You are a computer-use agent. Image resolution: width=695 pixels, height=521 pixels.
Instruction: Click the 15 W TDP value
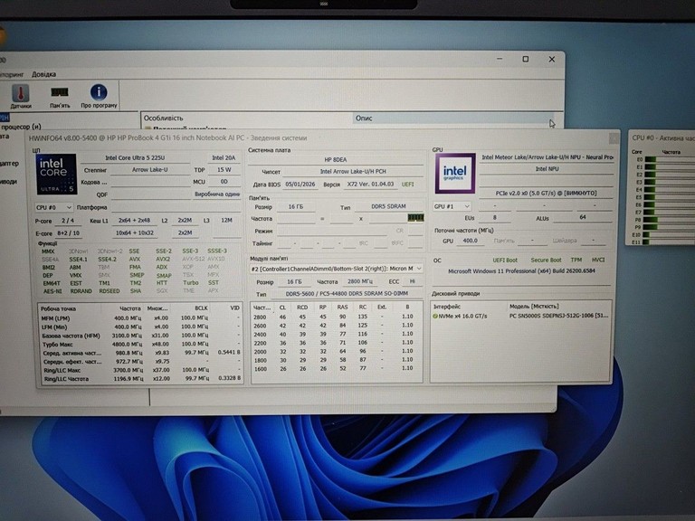coord(224,170)
